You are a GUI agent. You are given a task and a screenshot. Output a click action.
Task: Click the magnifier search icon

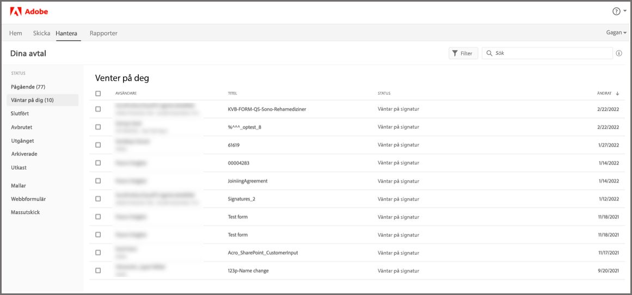[489, 53]
